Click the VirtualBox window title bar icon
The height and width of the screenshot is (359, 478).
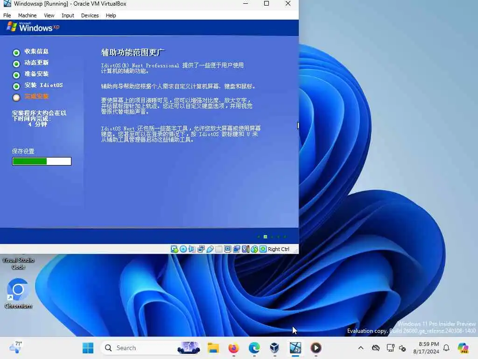[x=7, y=4]
